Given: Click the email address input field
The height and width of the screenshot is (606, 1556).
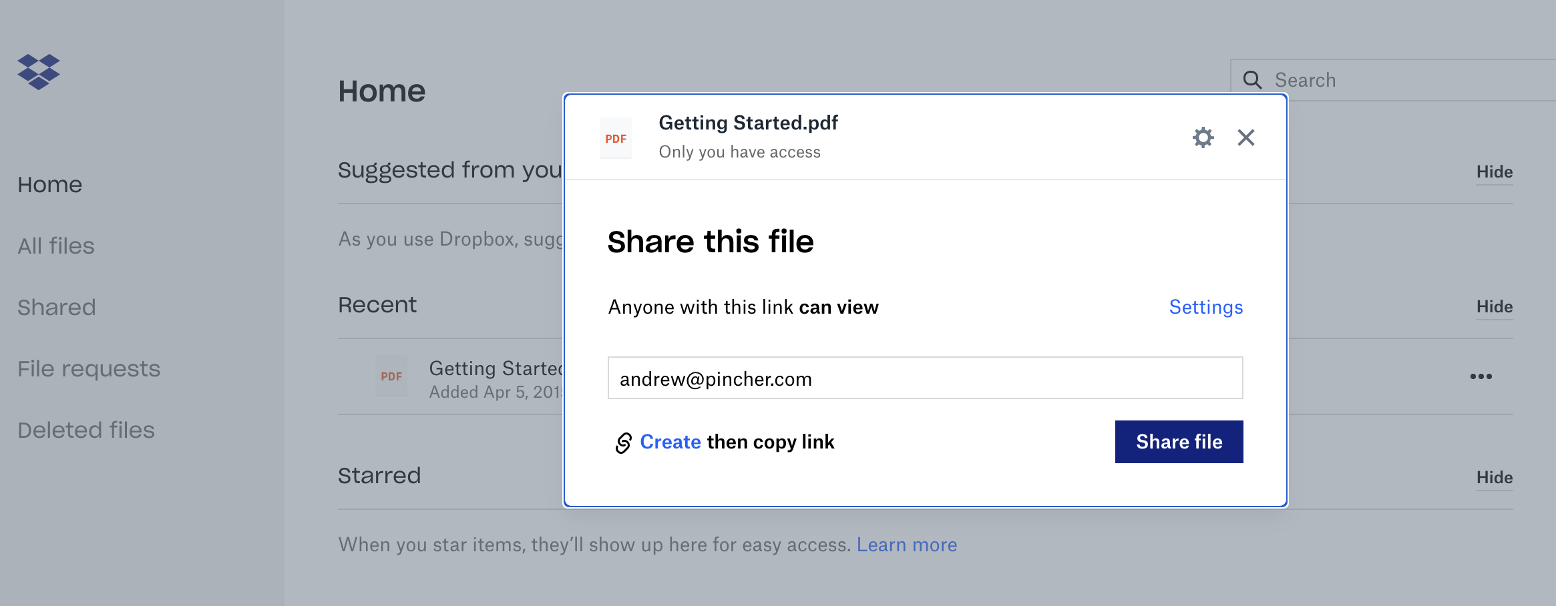Looking at the screenshot, I should pyautogui.click(x=925, y=378).
